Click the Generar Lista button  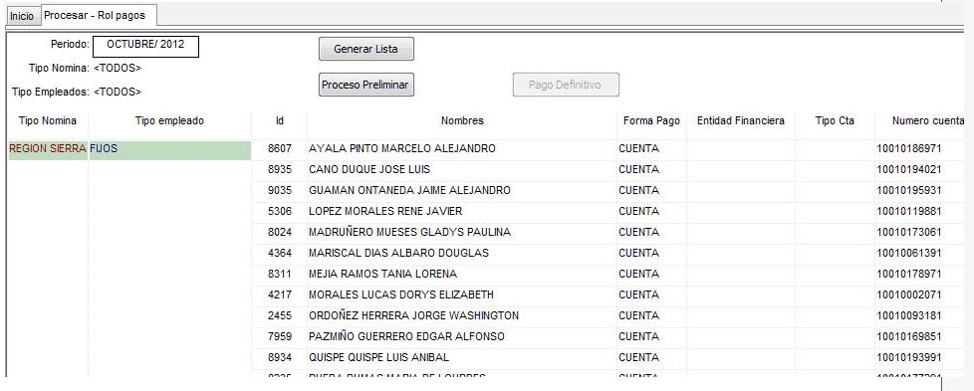tap(365, 49)
